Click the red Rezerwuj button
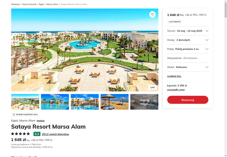Screen dimensions: 227x157 188,100
